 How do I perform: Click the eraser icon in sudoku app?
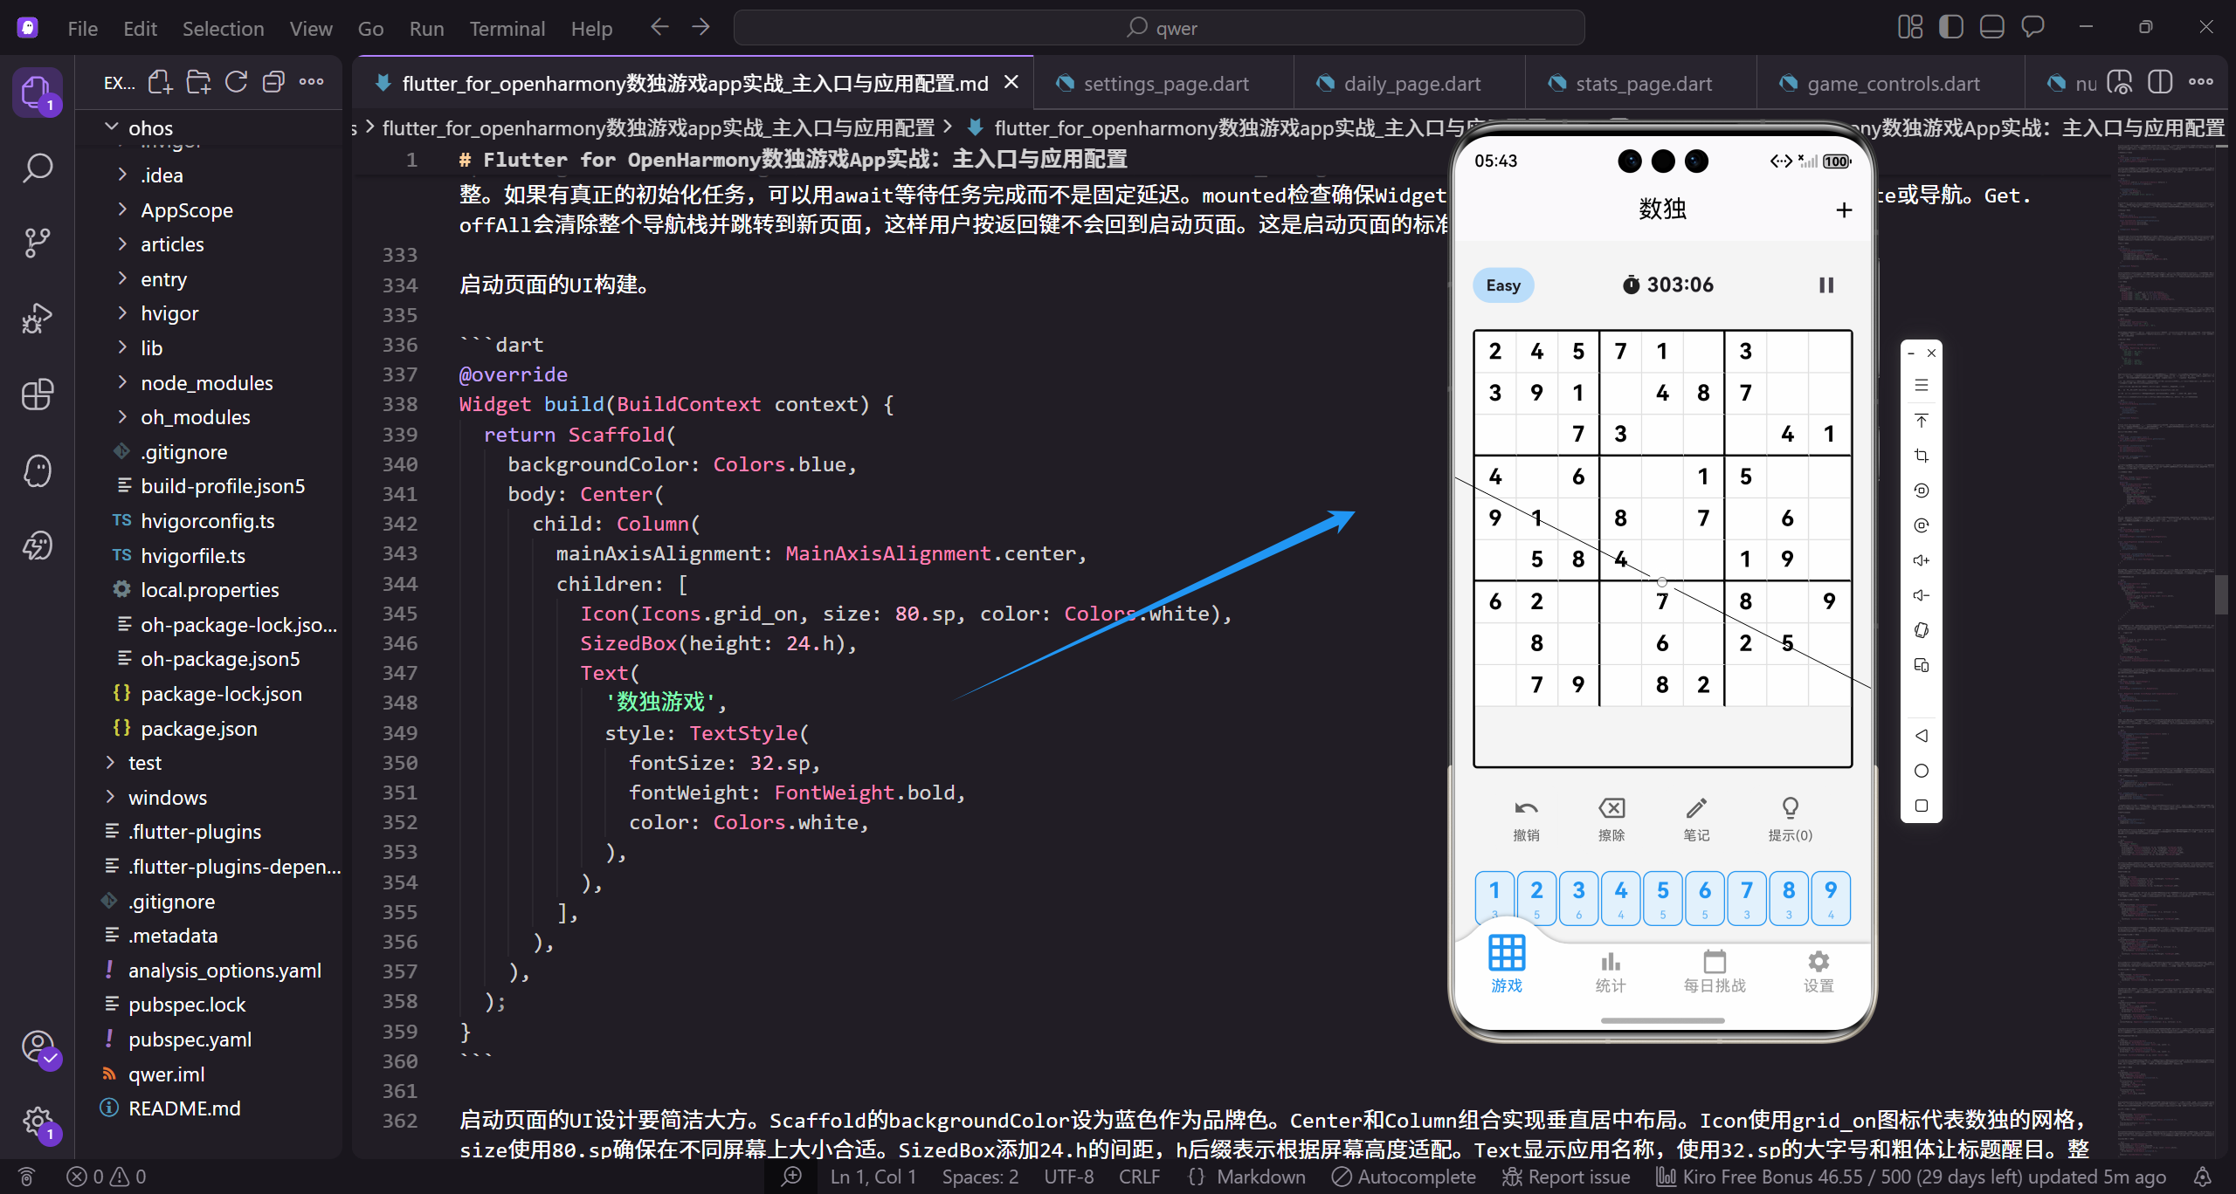pyautogui.click(x=1611, y=808)
